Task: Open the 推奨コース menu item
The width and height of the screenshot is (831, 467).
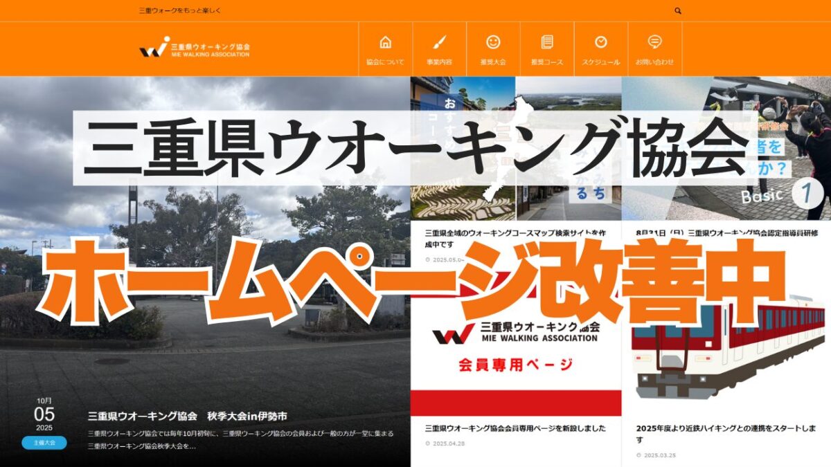Action: (547, 49)
